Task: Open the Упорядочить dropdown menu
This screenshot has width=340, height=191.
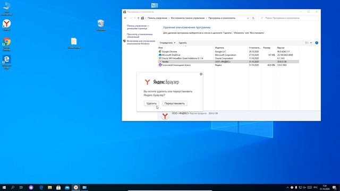Action: 167,43
